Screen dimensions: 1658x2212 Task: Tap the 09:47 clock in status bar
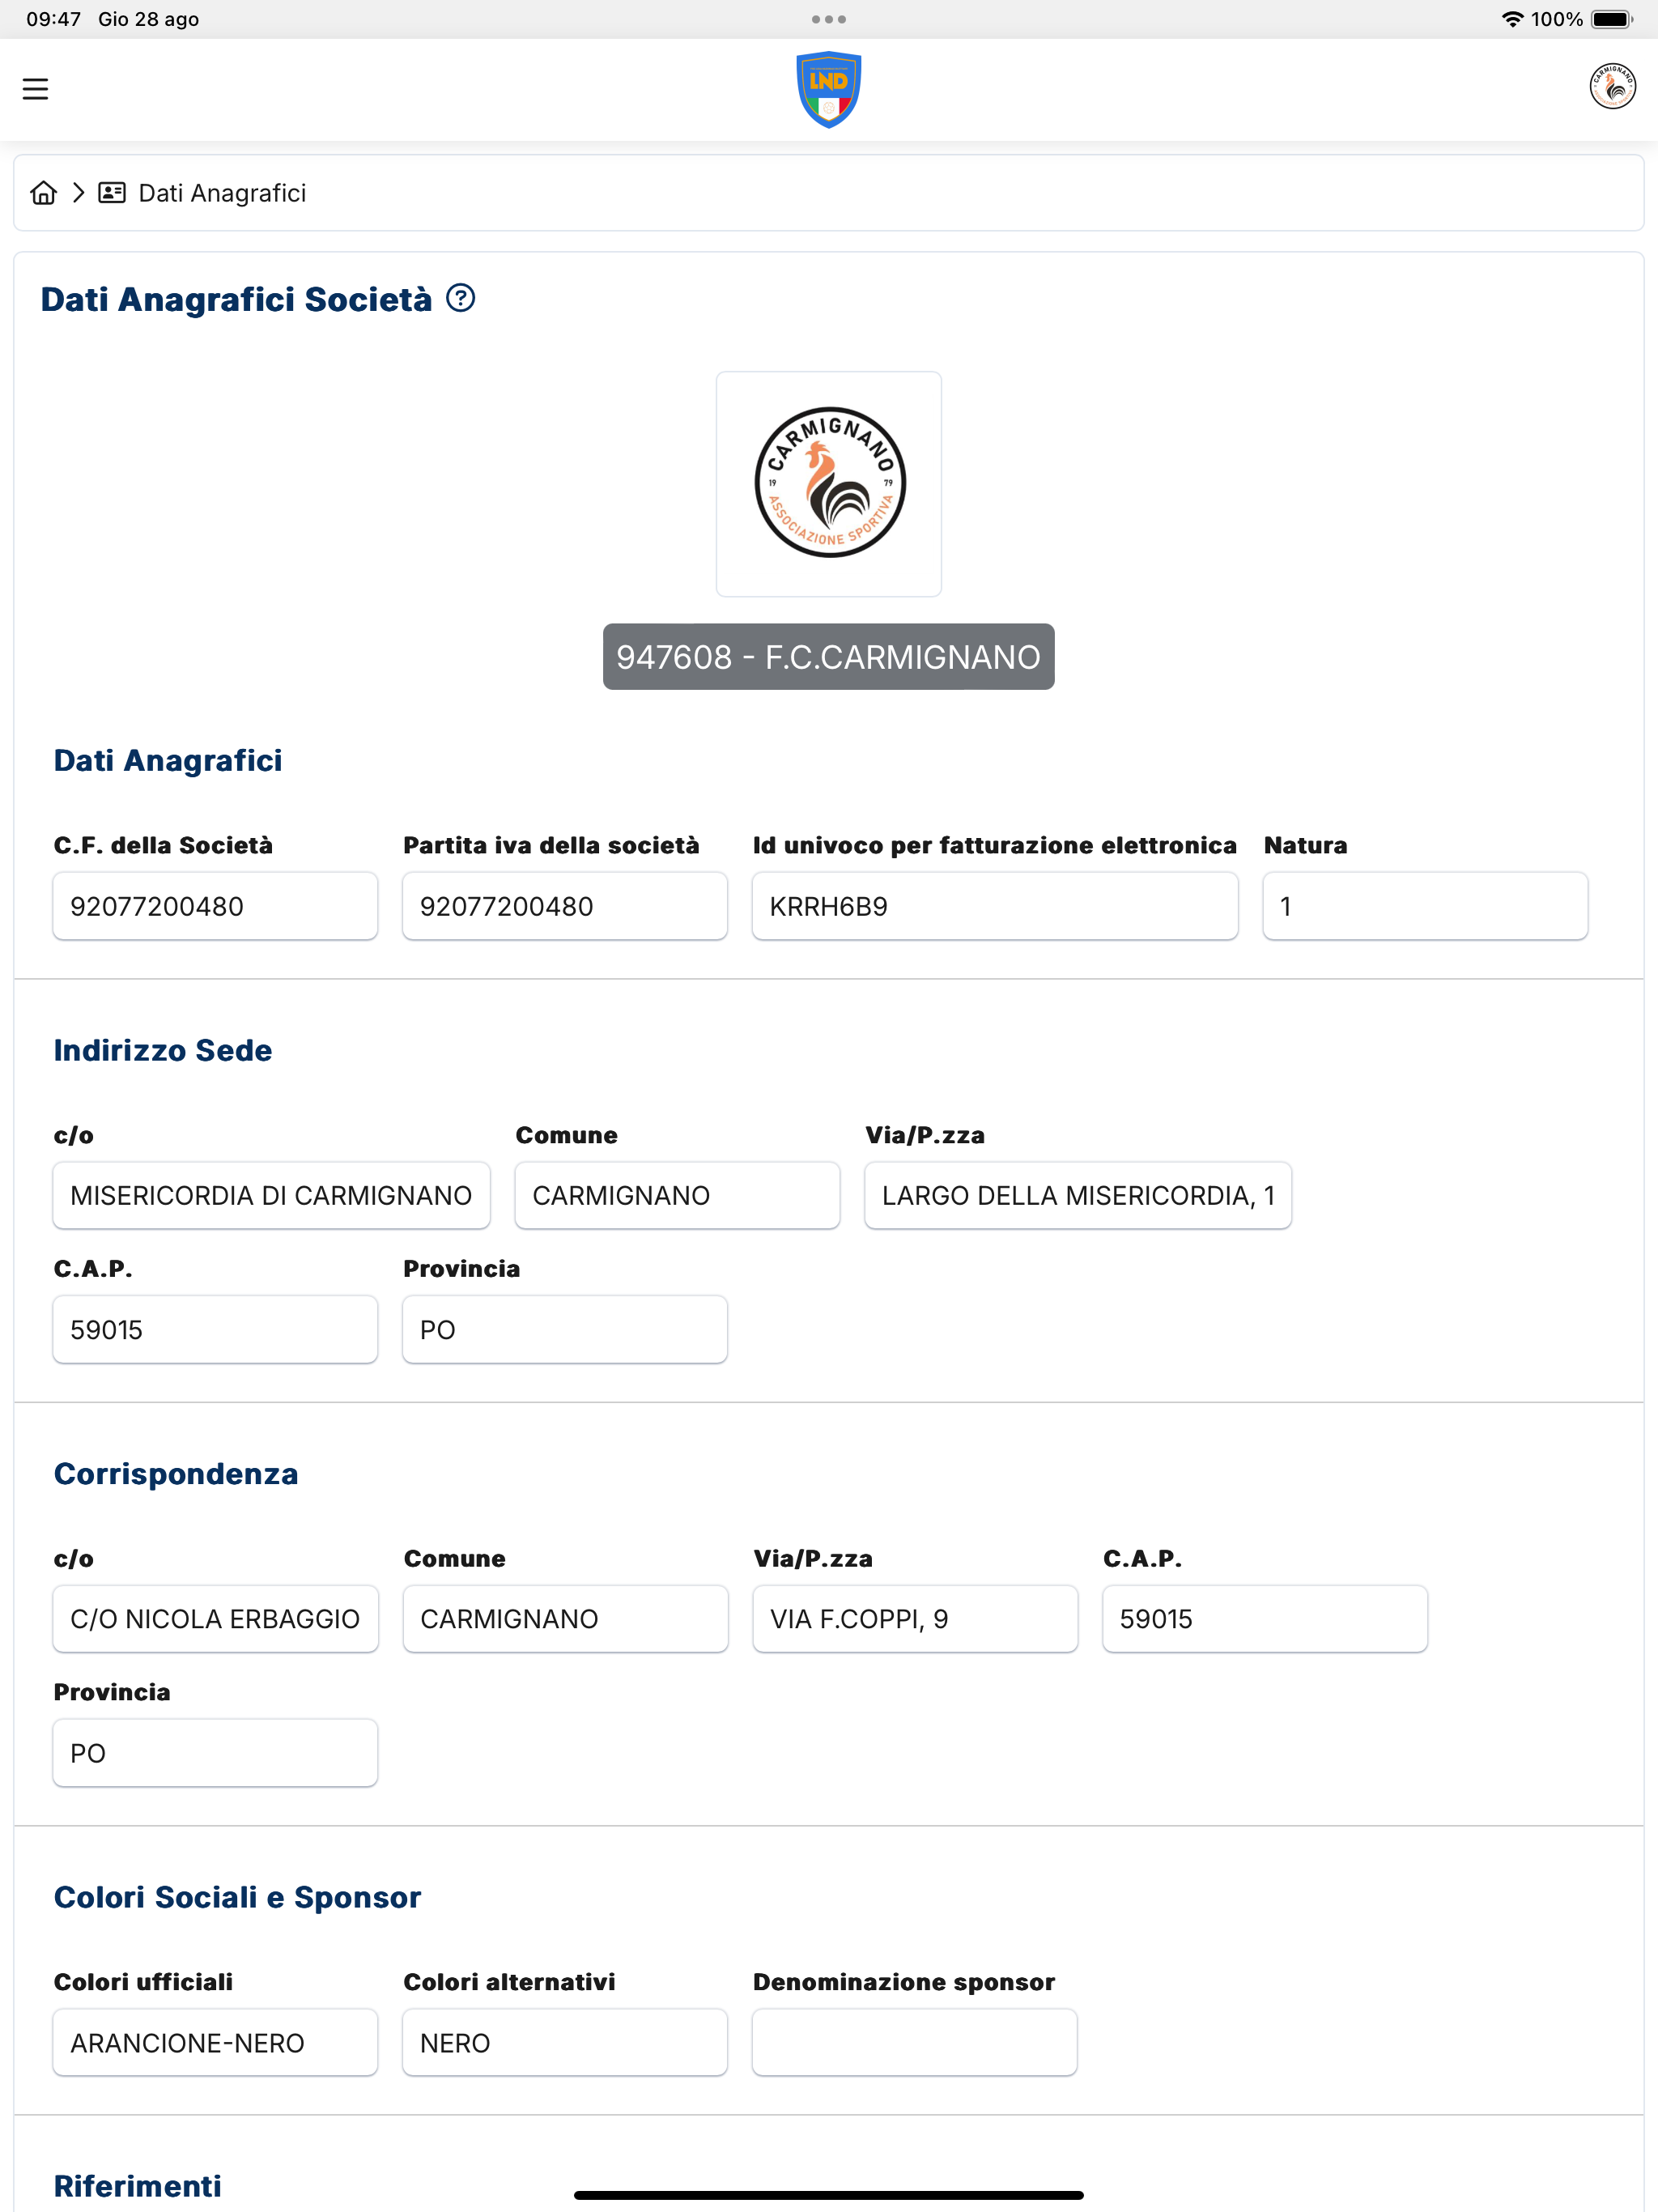[x=53, y=19]
